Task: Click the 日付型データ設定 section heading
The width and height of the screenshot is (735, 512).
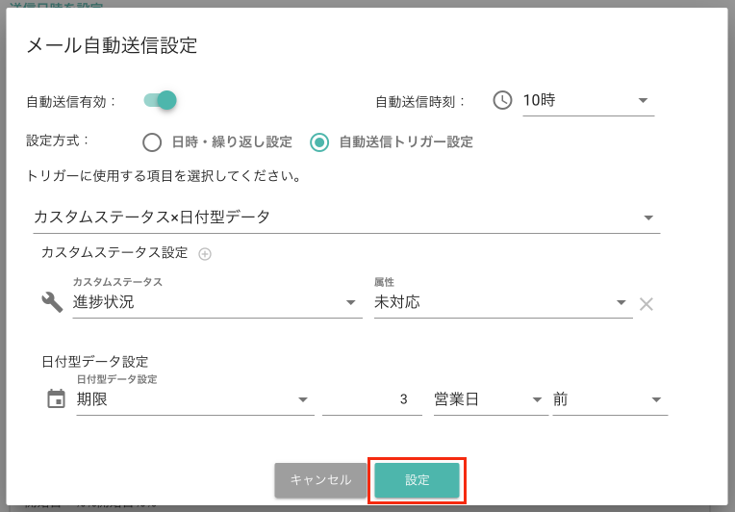Action: (94, 362)
